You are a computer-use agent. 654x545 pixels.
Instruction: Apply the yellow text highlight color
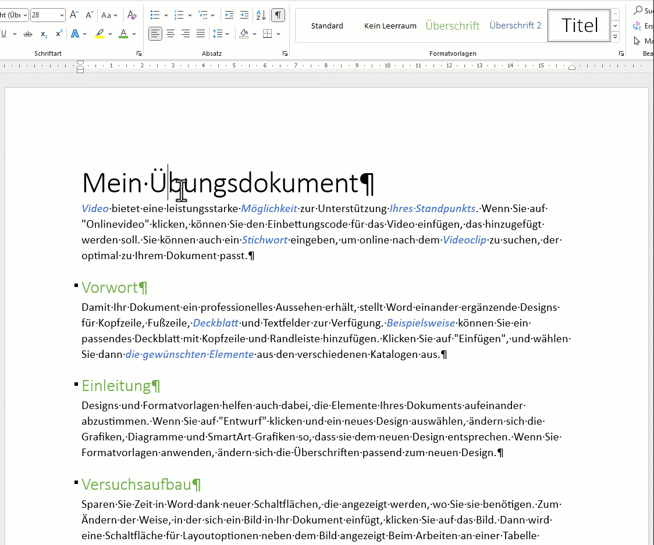pos(99,34)
